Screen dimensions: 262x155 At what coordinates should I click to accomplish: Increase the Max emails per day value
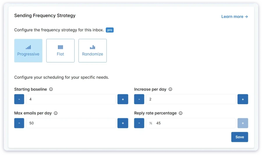(123, 123)
